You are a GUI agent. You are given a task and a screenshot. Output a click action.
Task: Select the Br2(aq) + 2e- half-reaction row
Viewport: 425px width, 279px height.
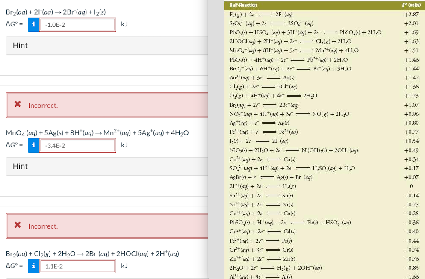[x=324, y=105]
